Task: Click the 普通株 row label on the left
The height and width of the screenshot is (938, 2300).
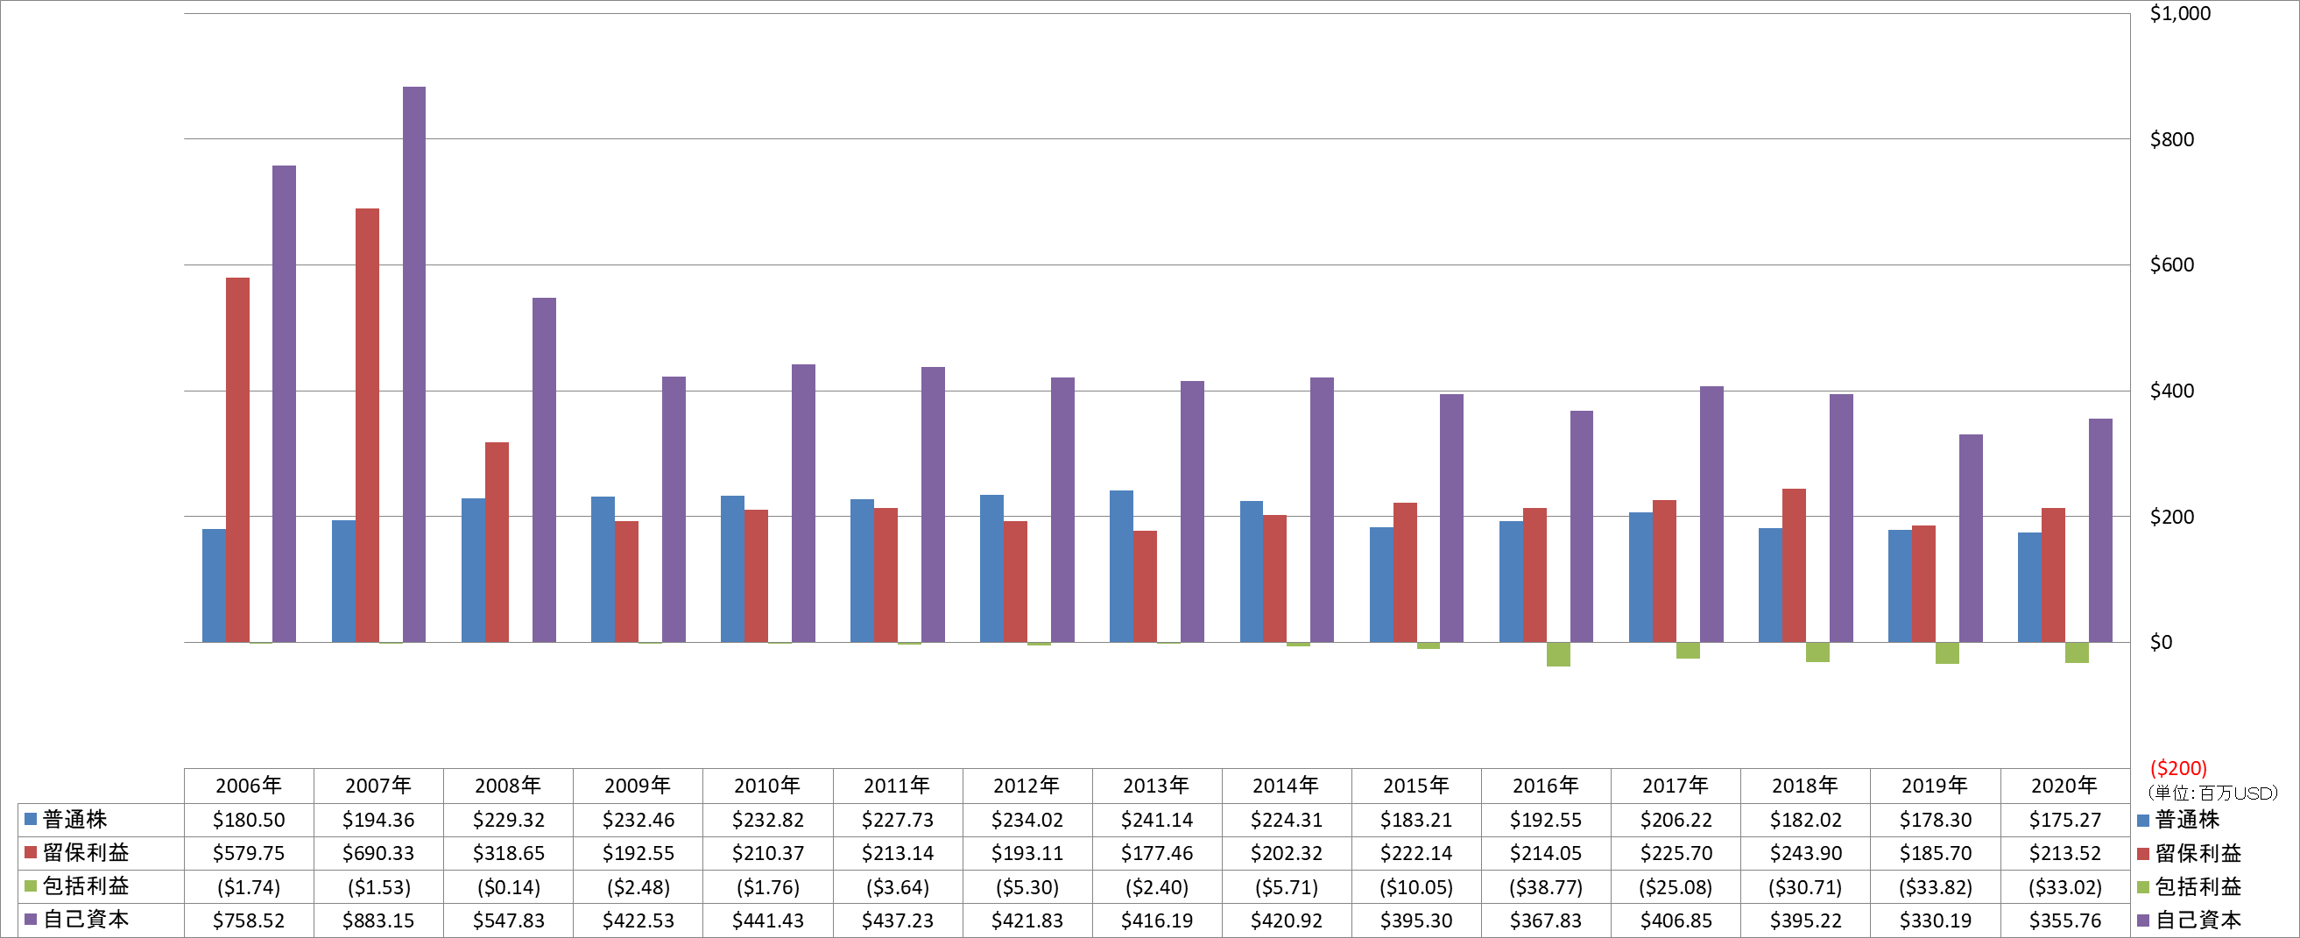Action: (75, 819)
